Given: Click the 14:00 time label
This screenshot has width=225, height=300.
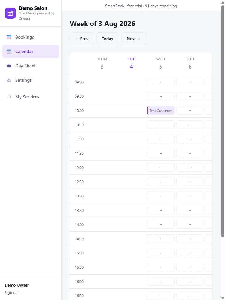Looking at the screenshot, I should pyautogui.click(x=79, y=225).
